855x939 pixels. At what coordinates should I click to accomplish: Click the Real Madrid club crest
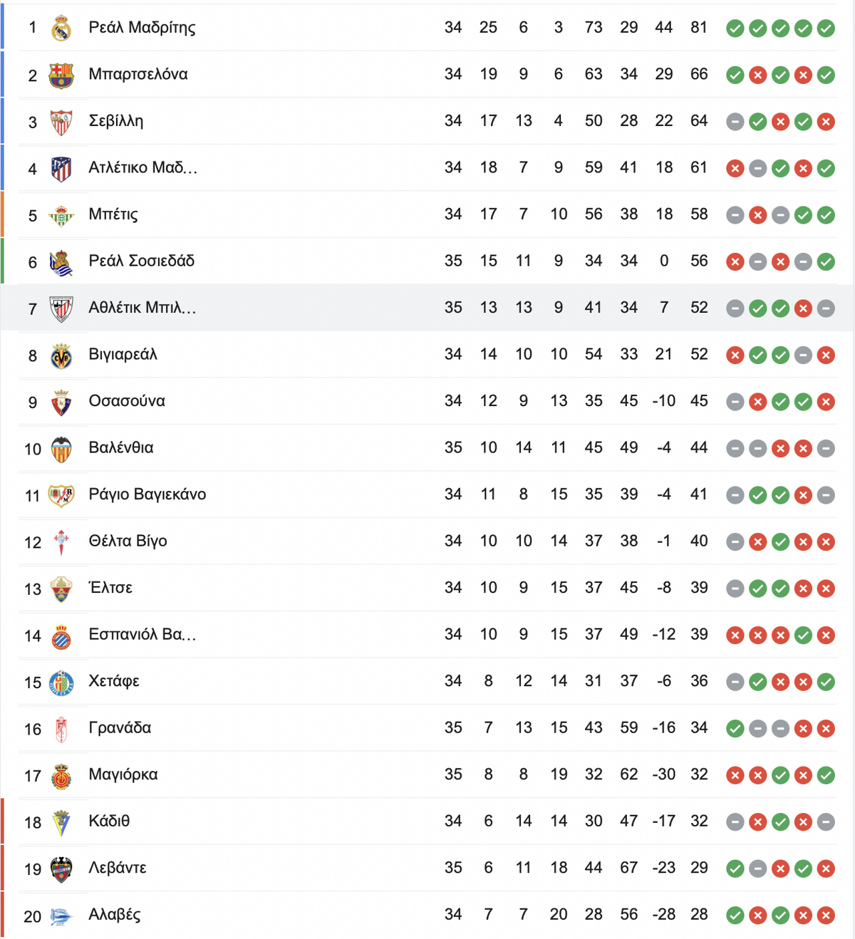point(61,28)
